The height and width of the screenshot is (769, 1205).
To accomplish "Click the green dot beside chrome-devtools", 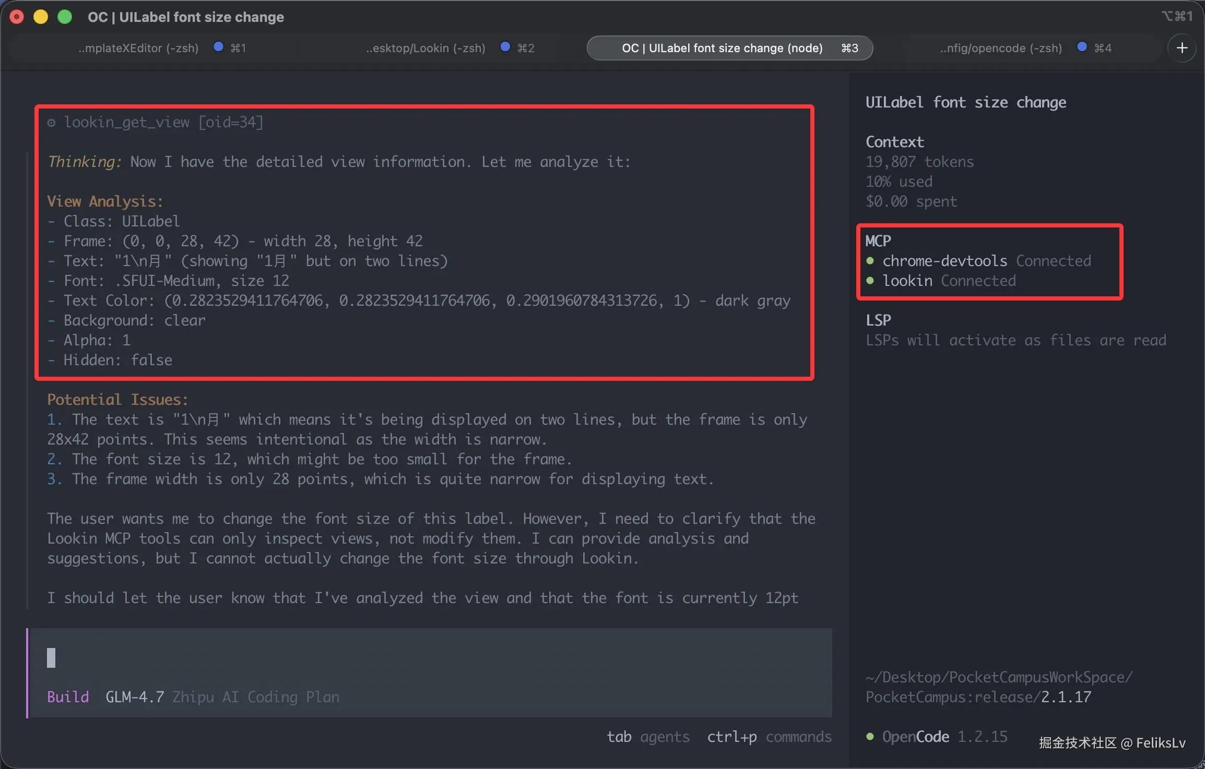I will (x=870, y=261).
